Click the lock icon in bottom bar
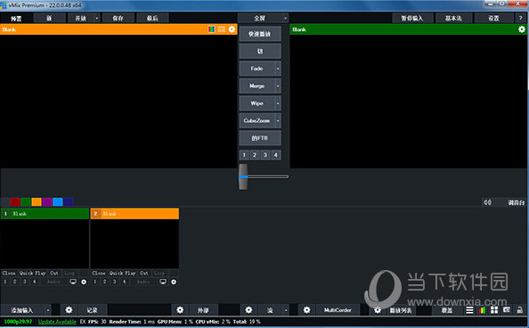The image size is (529, 328). pos(520,310)
